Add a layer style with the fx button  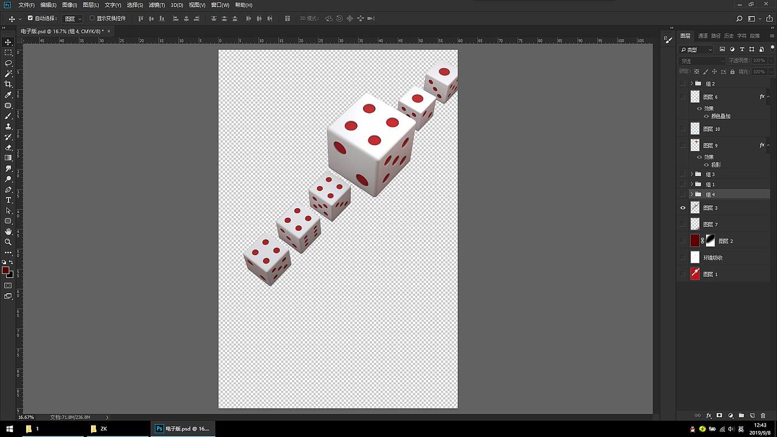click(708, 416)
